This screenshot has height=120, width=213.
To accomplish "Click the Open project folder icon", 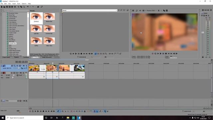I will [4, 7].
